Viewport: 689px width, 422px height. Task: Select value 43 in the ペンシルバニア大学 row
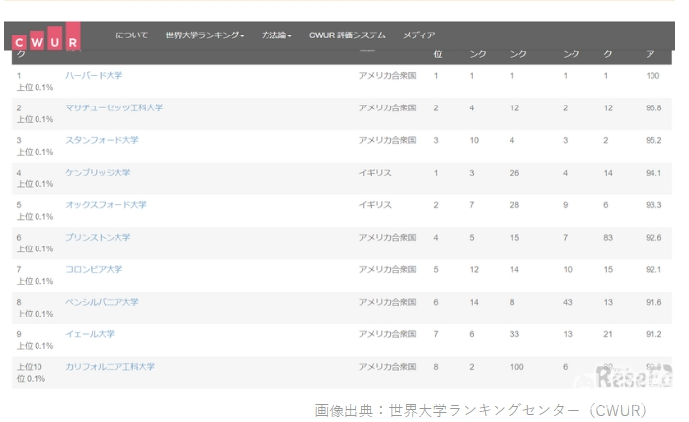point(568,302)
